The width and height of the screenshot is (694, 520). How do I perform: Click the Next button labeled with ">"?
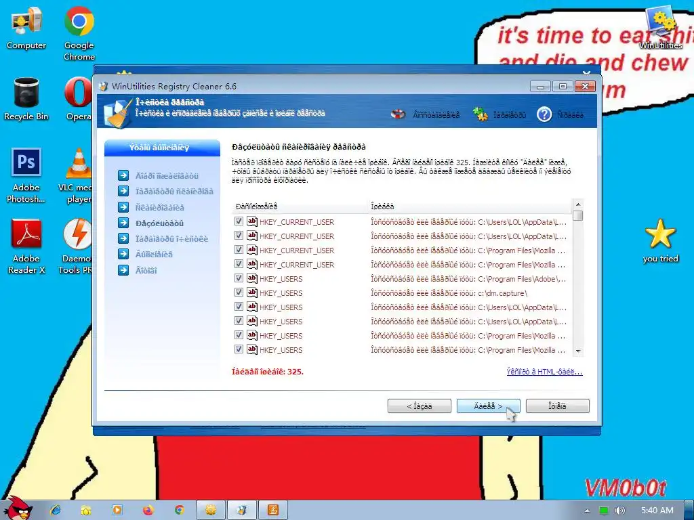click(488, 406)
